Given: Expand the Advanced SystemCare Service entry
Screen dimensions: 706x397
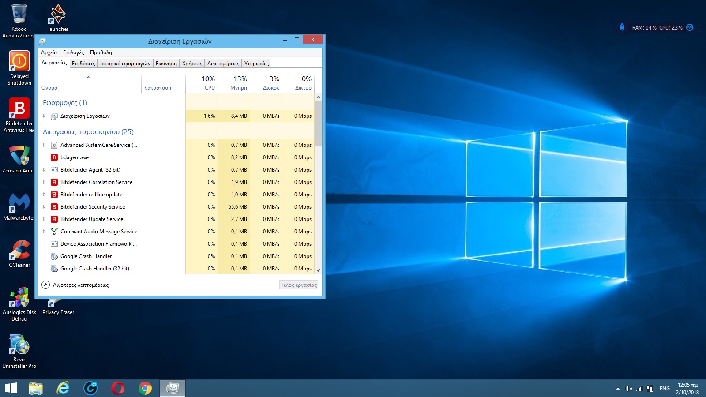Looking at the screenshot, I should [x=44, y=145].
